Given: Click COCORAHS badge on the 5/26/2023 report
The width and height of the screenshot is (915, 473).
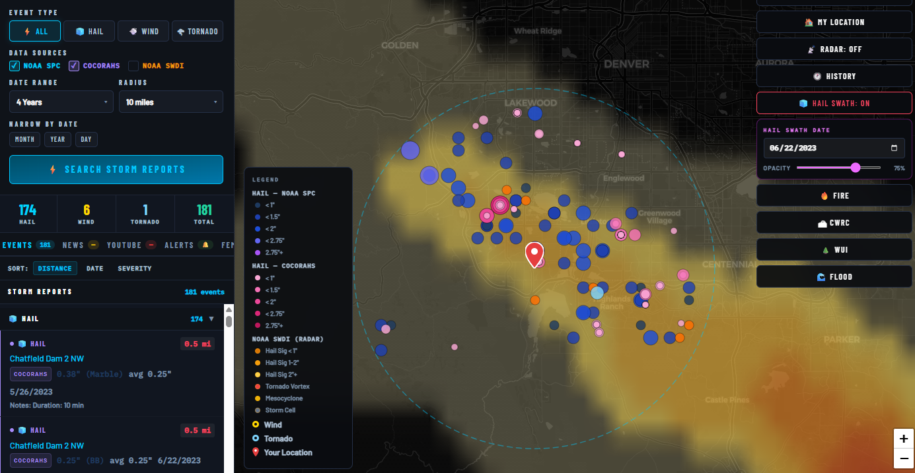Looking at the screenshot, I should (30, 374).
